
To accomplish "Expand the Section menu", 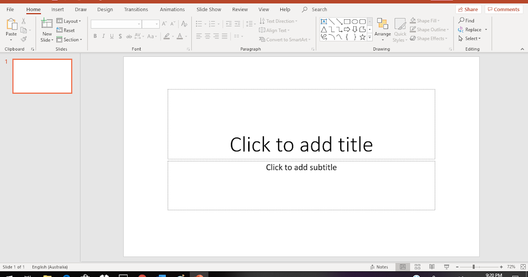I will pos(70,40).
